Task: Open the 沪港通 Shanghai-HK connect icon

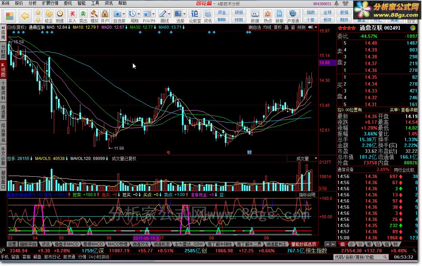Action: 293,14
